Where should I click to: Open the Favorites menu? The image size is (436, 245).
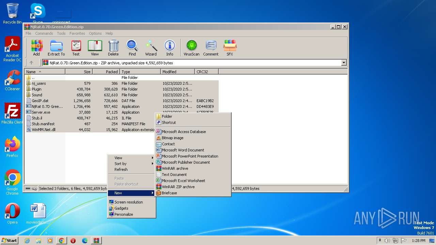pos(77,33)
